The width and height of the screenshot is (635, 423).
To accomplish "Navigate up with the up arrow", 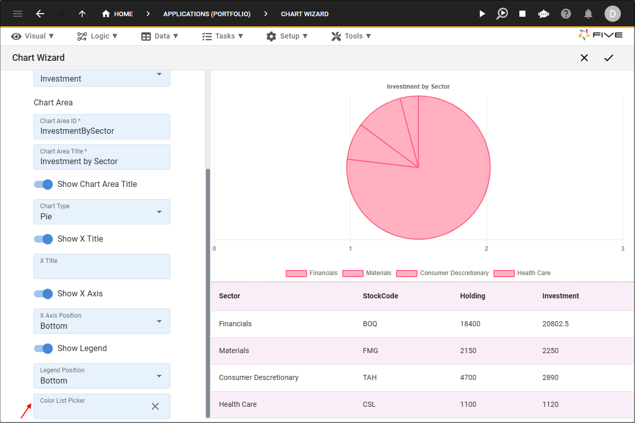I will 82,14.
